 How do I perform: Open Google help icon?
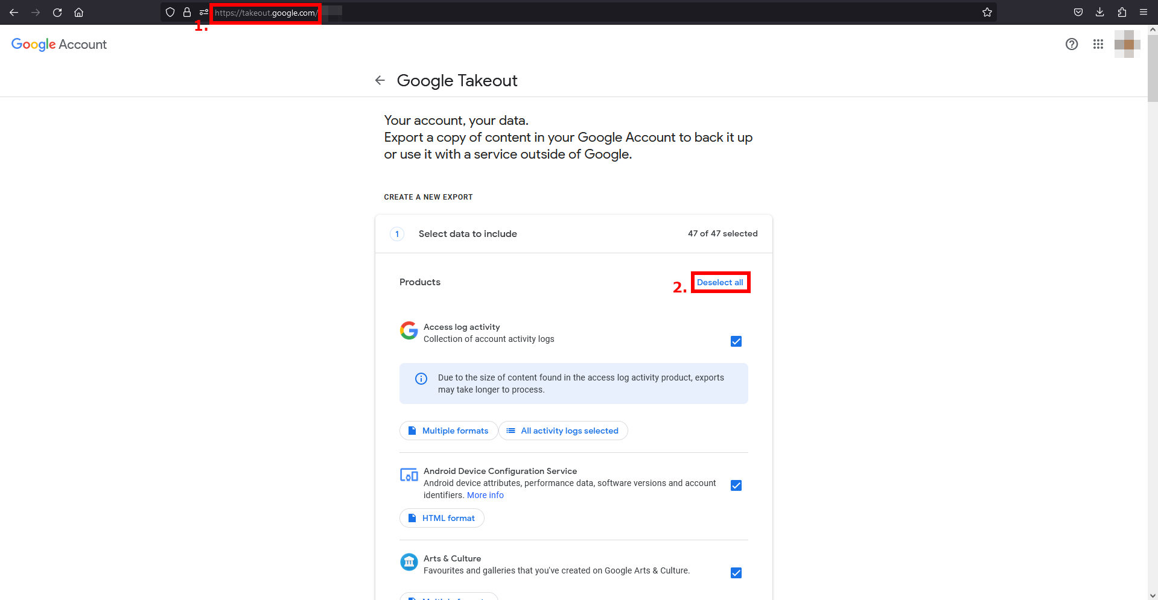pyautogui.click(x=1072, y=44)
